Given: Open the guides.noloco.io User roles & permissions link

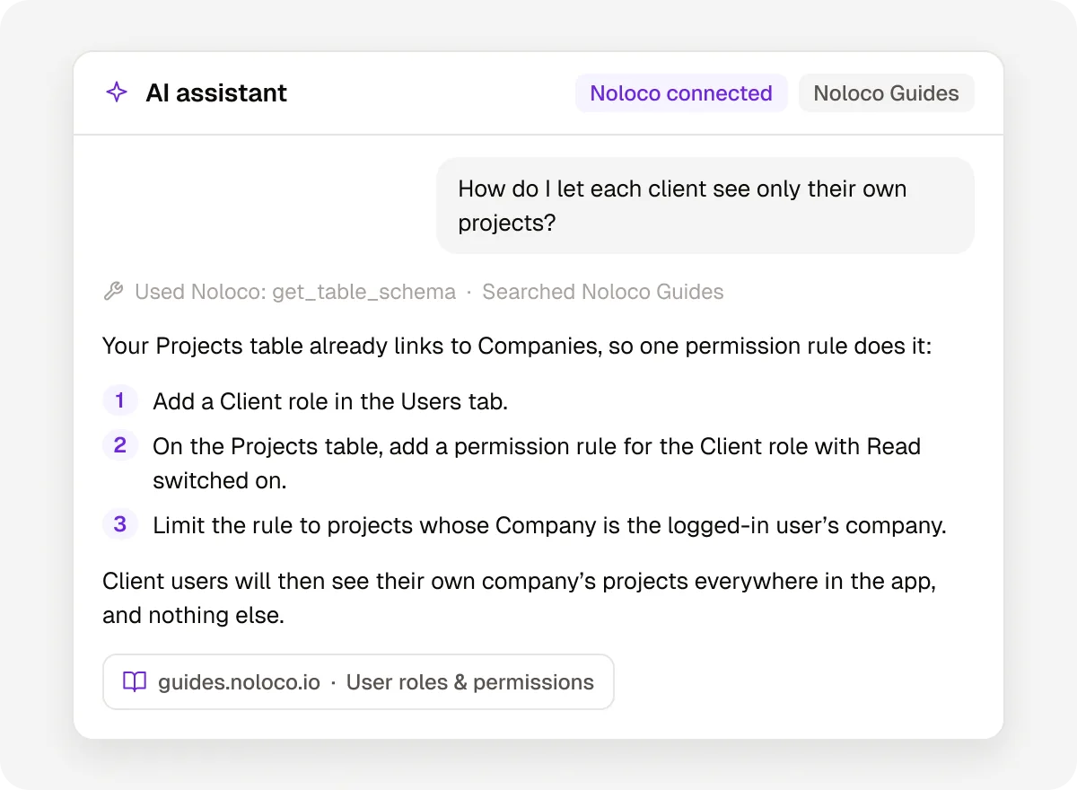Looking at the screenshot, I should tap(358, 682).
